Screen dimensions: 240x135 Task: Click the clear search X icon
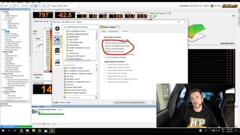(x=96, y=97)
